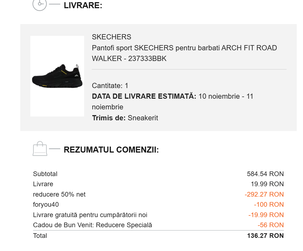
Task: Click Livrare gratuită pentru cumpărătorii noi
Action: pyautogui.click(x=90, y=215)
